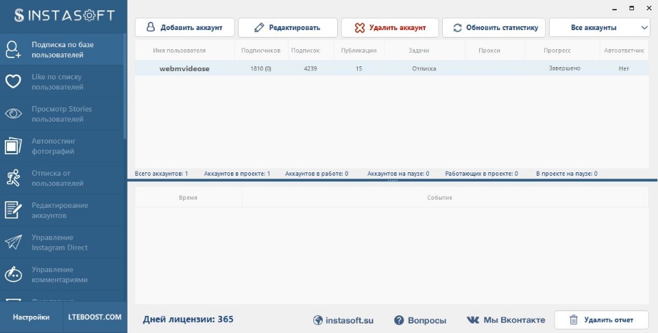
Task: Click the horizontal panel splitter handle
Action: [392, 181]
